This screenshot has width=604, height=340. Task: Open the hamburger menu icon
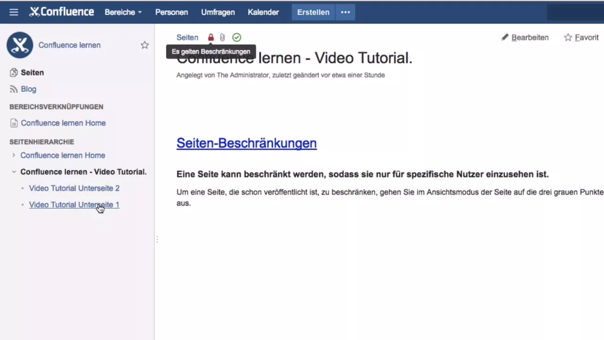pyautogui.click(x=14, y=12)
